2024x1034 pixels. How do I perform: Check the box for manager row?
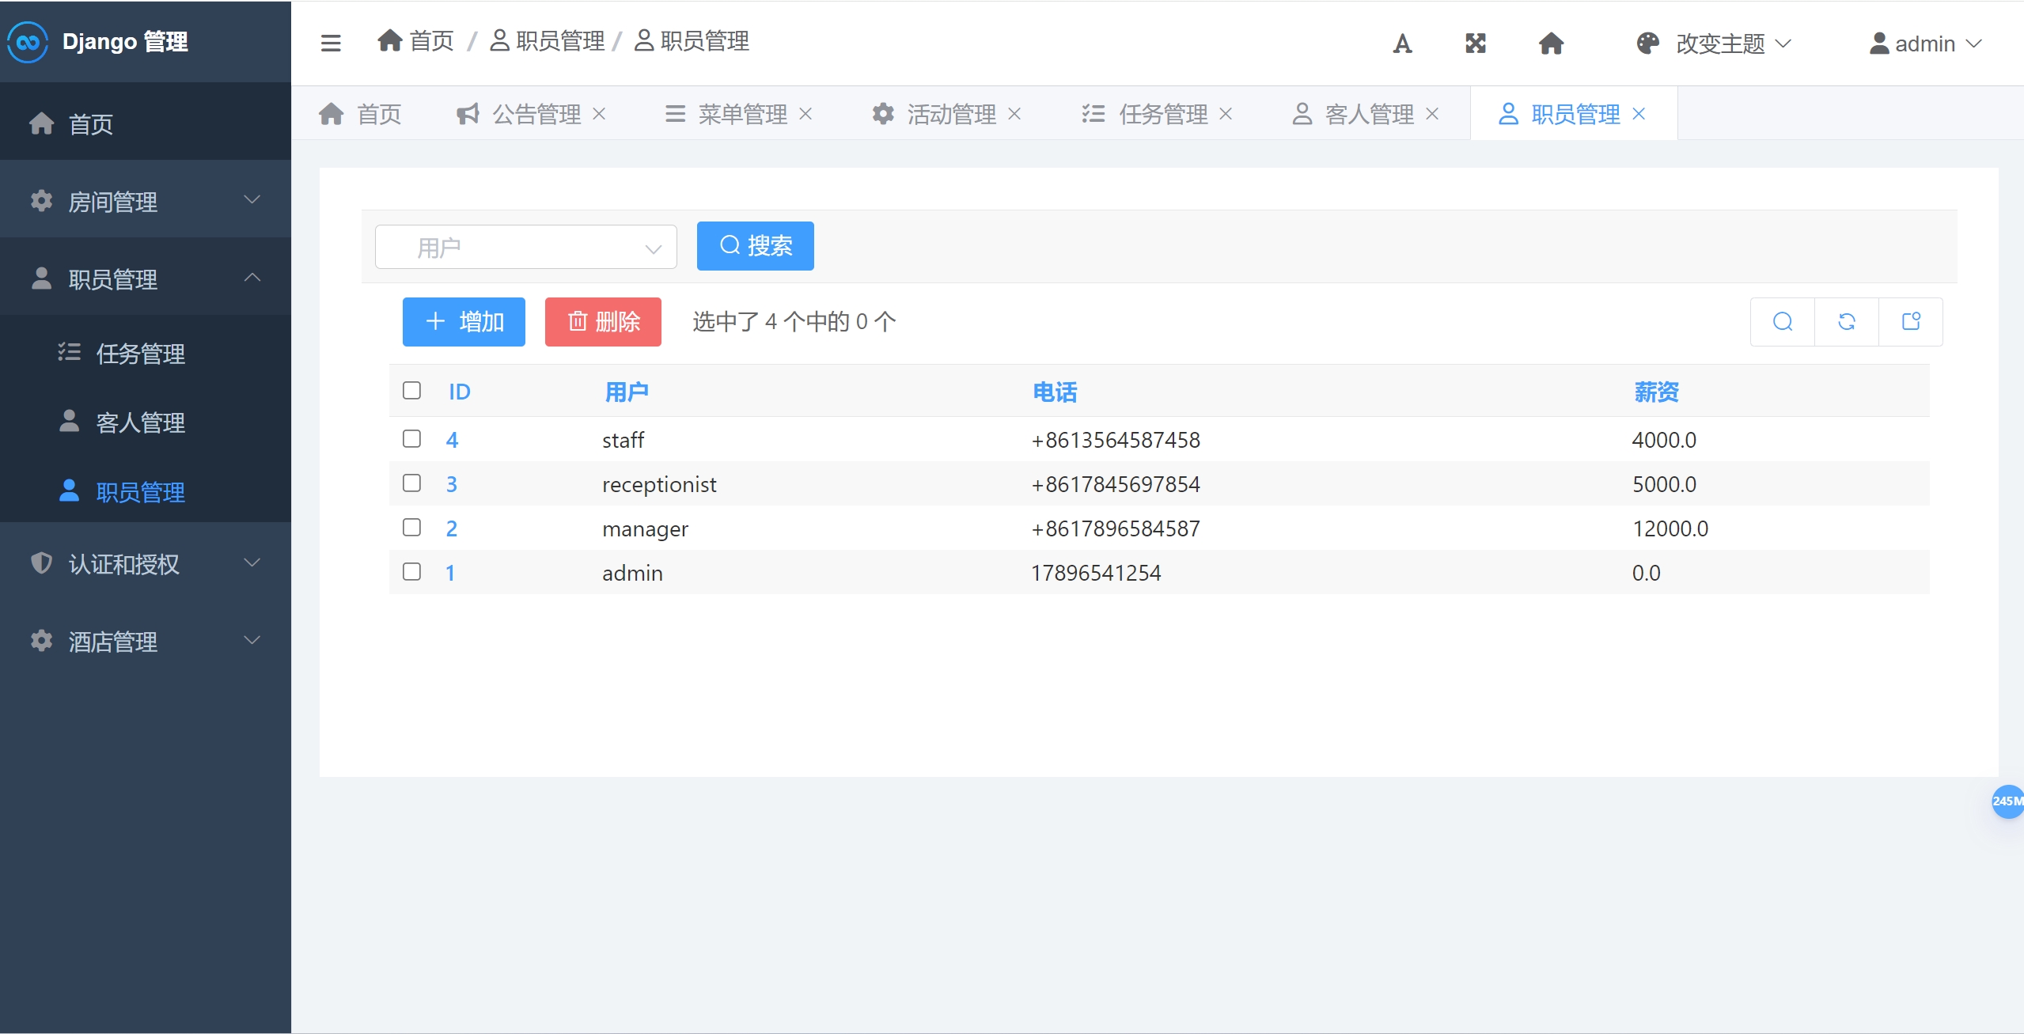[411, 528]
